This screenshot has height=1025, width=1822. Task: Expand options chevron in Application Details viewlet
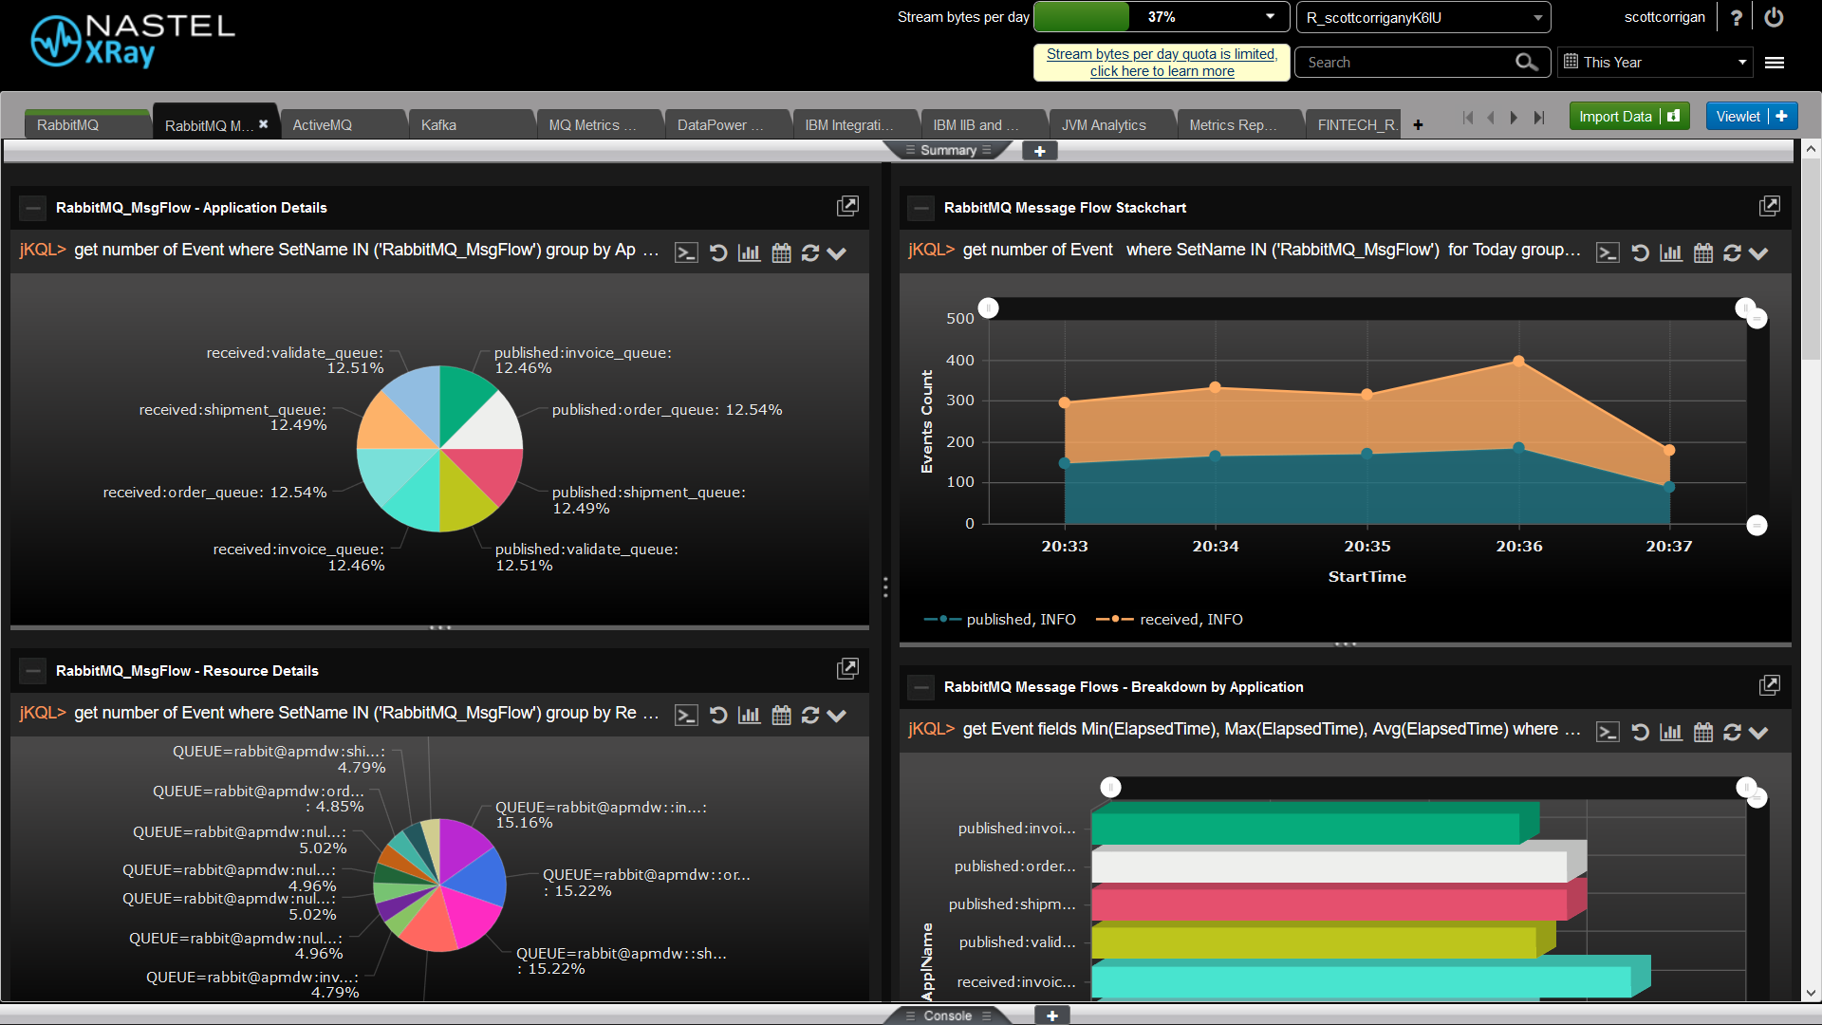click(x=836, y=253)
